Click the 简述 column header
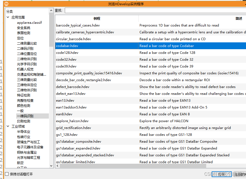The width and height of the screenshot is (246, 179). (192, 18)
